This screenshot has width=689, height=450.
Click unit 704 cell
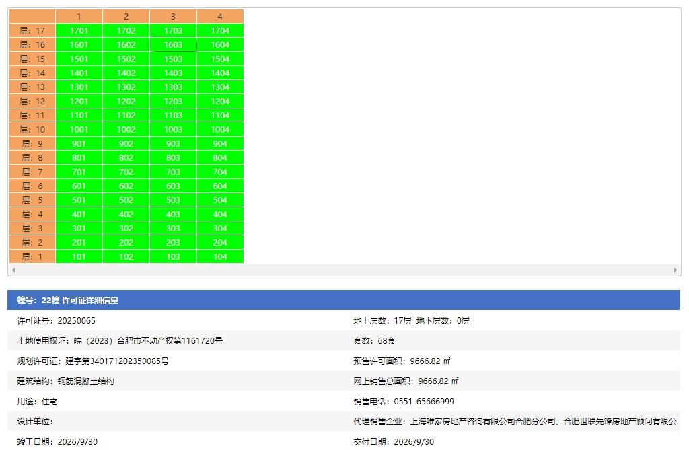[220, 172]
